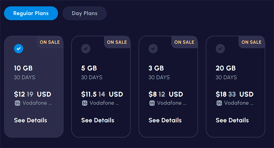Click the 5G icon on 20 GB plan
This screenshot has height=148, width=274.
point(219,103)
